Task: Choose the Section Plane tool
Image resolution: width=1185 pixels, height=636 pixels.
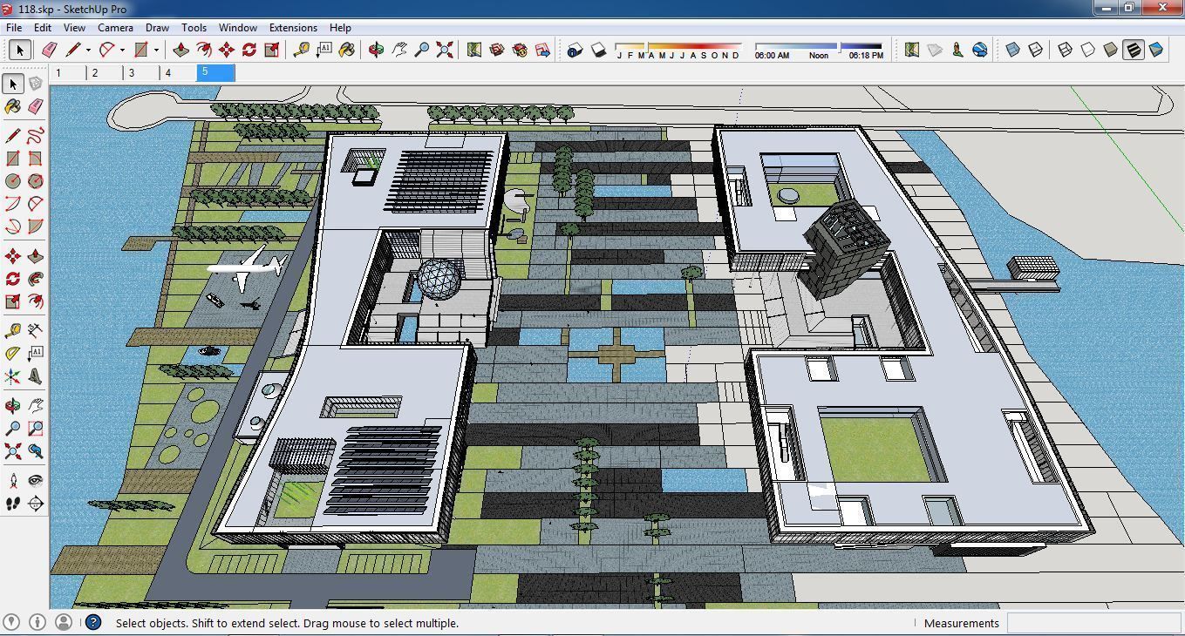Action: click(x=36, y=504)
